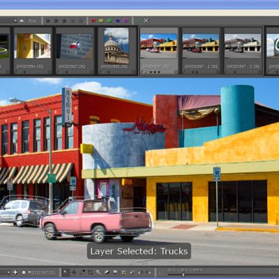Open small dropdown arrow left of plus button
279x279 pixels.
tap(8, 272)
